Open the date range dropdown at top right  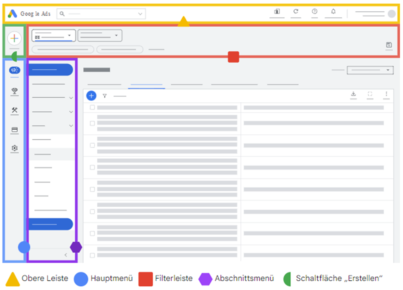tap(370, 70)
